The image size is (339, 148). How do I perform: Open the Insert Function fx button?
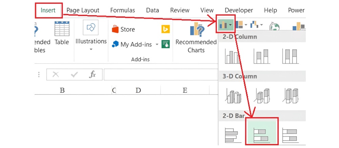coord(93,75)
